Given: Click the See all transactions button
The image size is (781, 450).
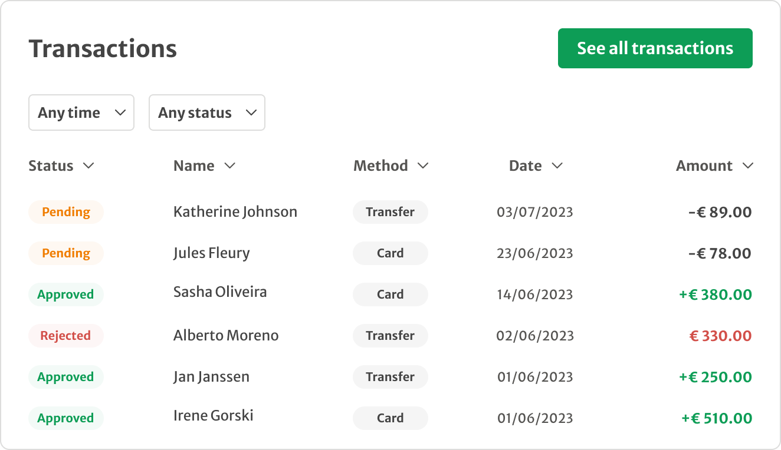Looking at the screenshot, I should tap(655, 48).
